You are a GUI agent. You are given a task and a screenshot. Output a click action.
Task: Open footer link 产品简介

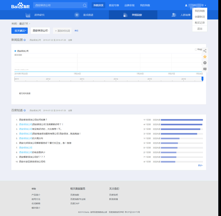point(36,195)
